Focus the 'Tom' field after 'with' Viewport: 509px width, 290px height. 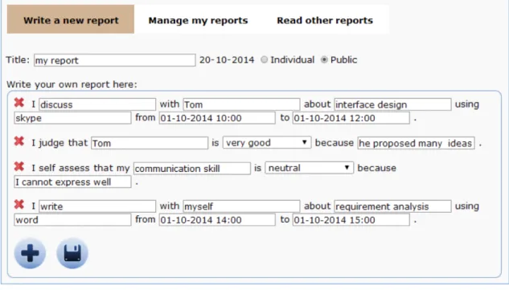tap(241, 104)
